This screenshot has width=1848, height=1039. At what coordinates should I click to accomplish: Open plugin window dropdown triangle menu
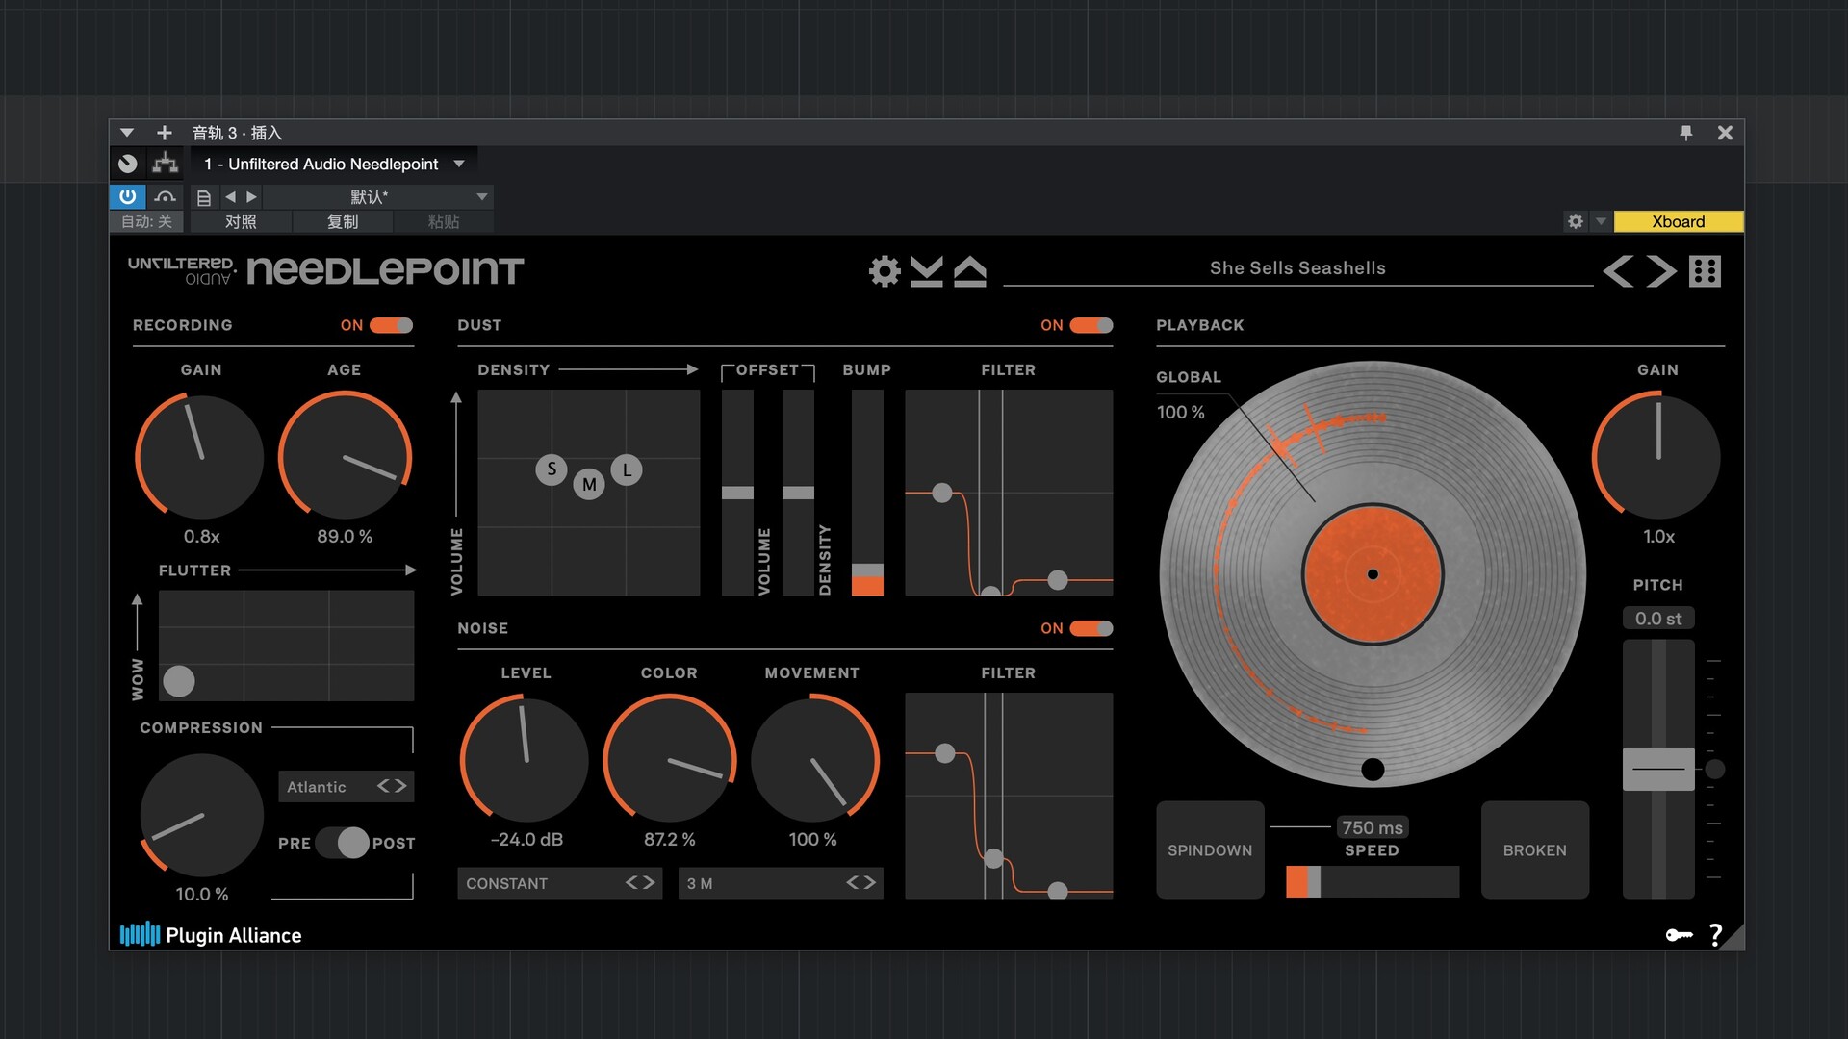pos(126,133)
